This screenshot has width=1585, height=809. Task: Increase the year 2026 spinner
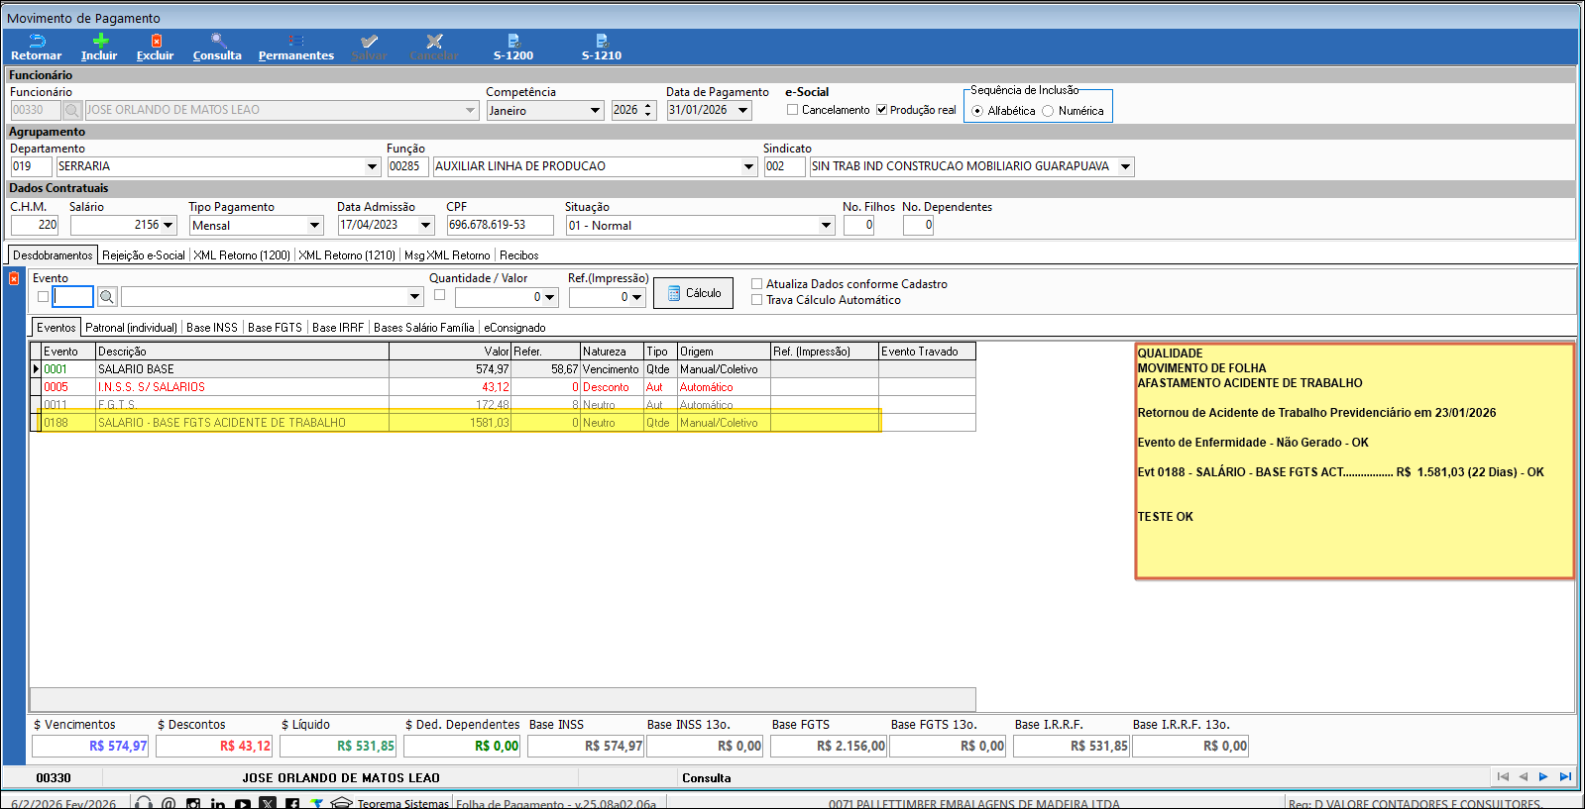(648, 106)
